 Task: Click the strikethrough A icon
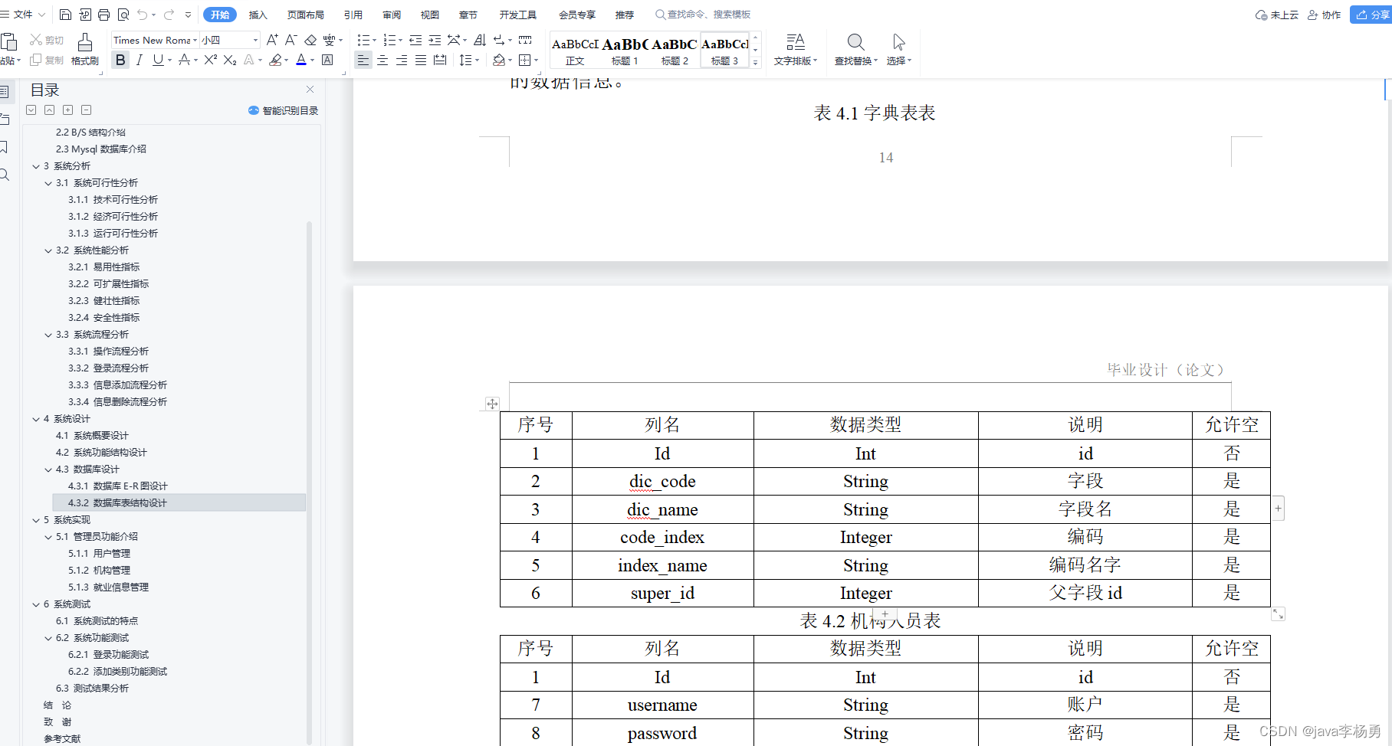tap(184, 60)
